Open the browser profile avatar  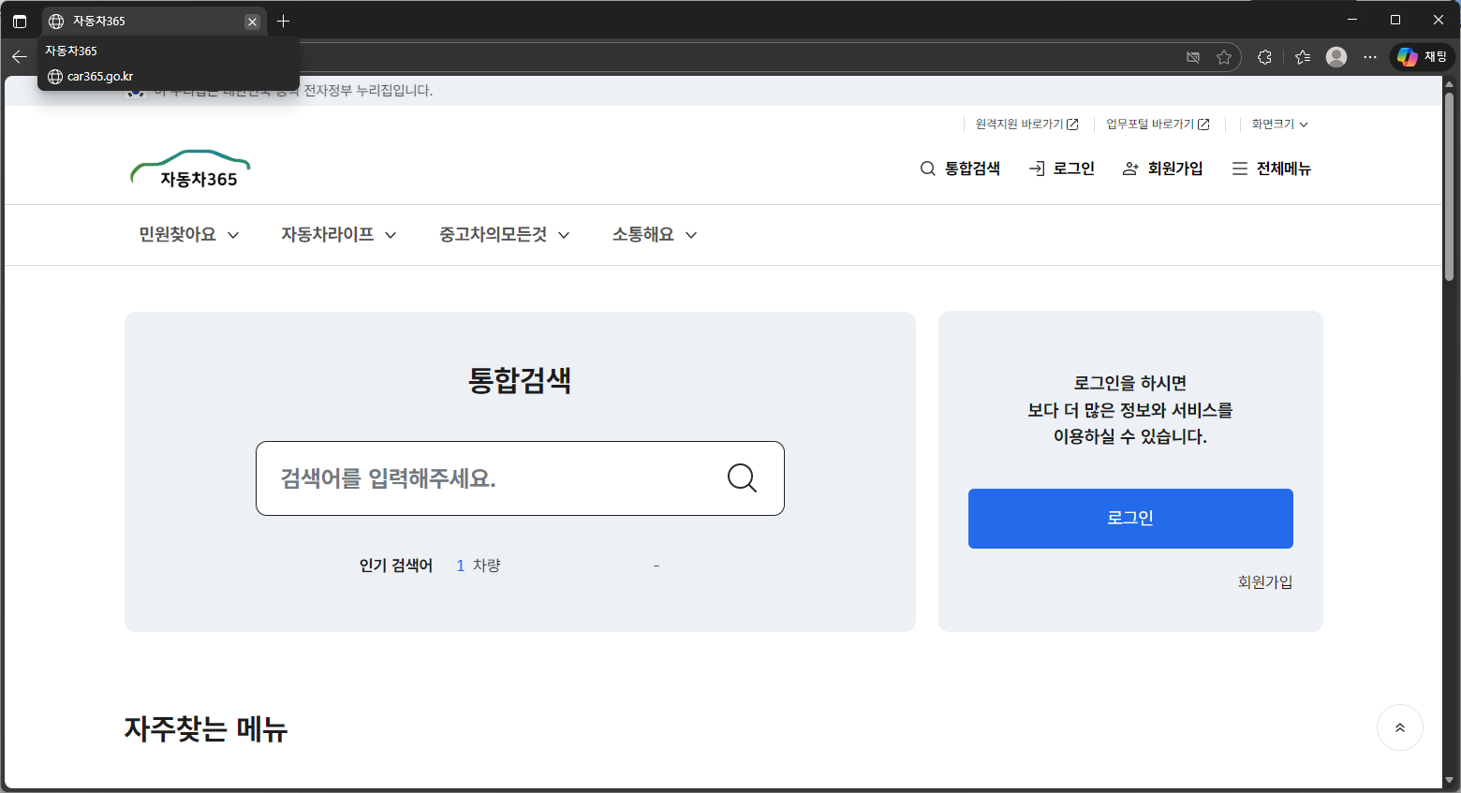[1336, 56]
